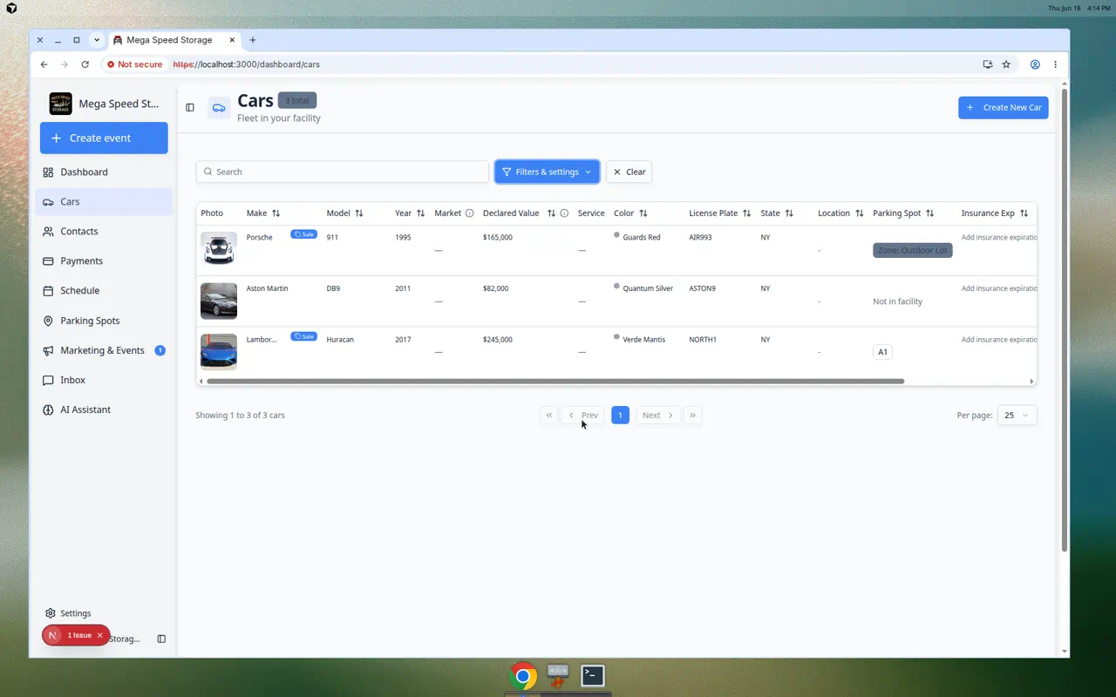Click the Create New Car button
This screenshot has height=697, width=1116.
tap(1003, 107)
